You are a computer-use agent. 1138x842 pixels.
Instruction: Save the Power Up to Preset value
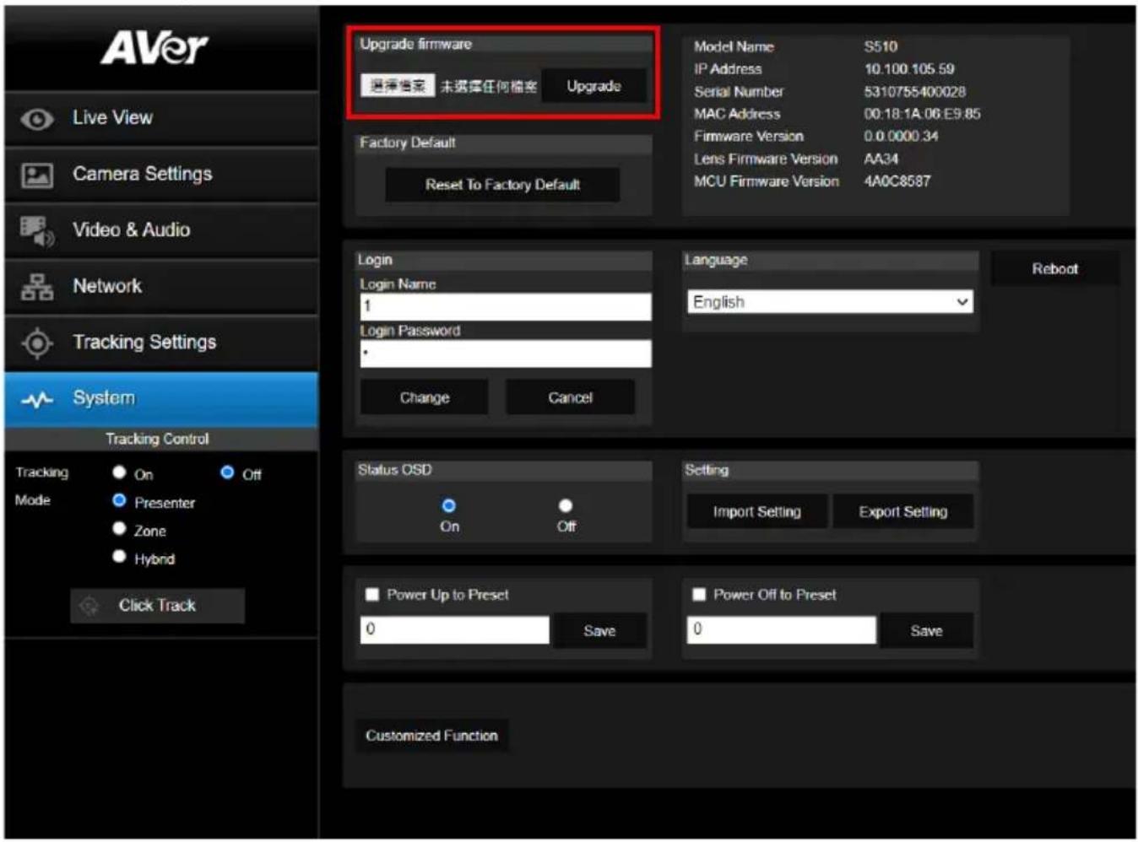pos(599,631)
